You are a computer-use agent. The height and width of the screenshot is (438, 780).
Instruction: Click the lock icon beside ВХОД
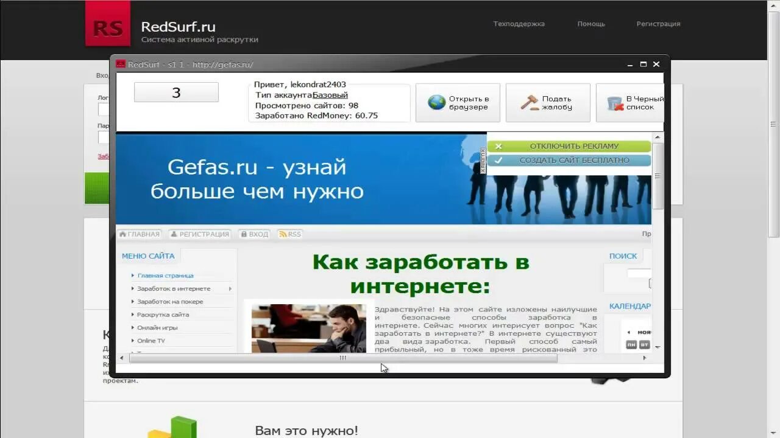point(243,234)
